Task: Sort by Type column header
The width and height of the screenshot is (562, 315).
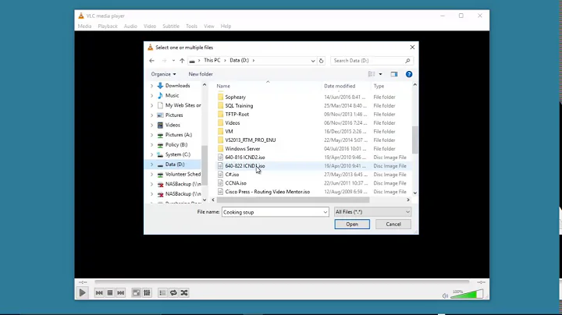Action: pyautogui.click(x=379, y=86)
